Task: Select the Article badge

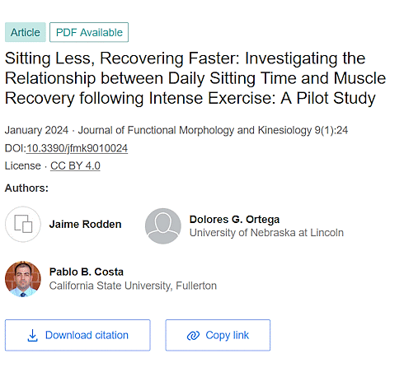Action: (26, 32)
